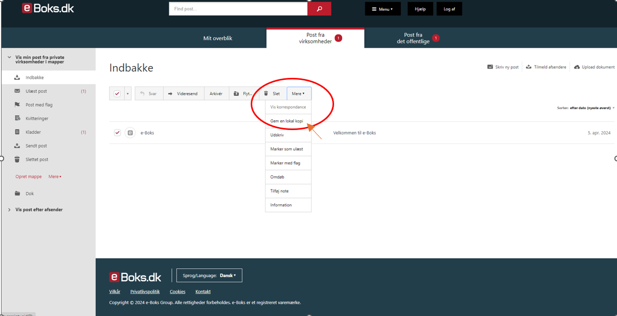Image resolution: width=617 pixels, height=316 pixels.
Task: Open the top Menu dropdown
Action: (x=383, y=9)
